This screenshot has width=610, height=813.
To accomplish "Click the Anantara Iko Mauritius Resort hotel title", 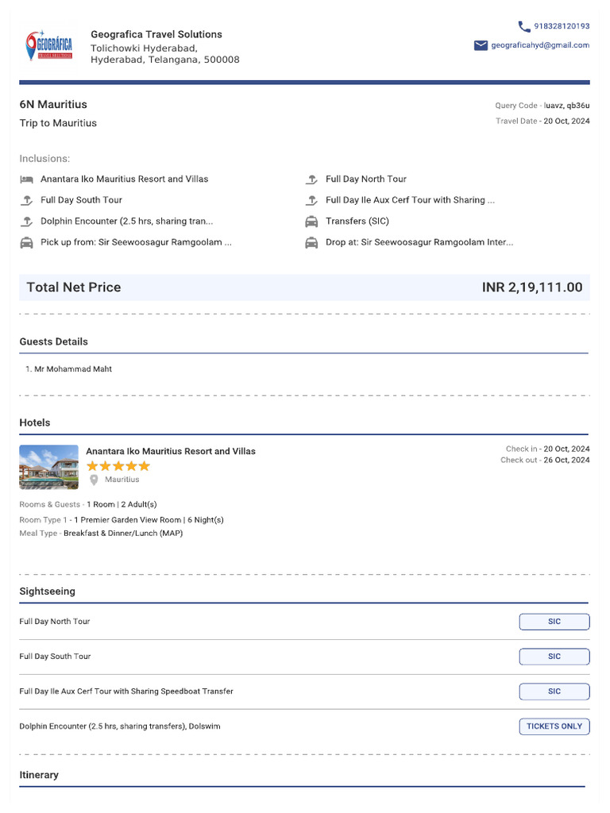I will click(171, 451).
